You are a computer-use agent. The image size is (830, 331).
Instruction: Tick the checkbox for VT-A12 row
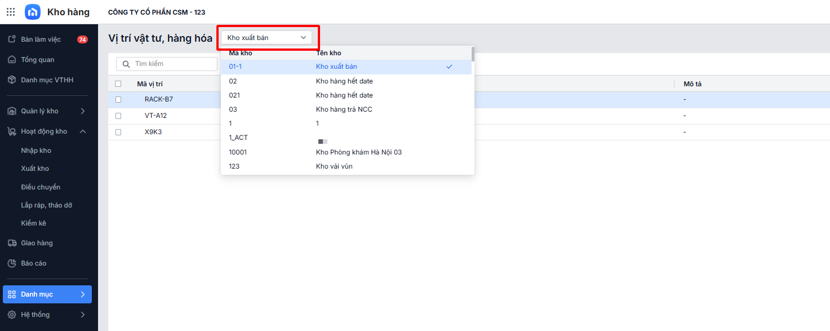[x=118, y=116]
